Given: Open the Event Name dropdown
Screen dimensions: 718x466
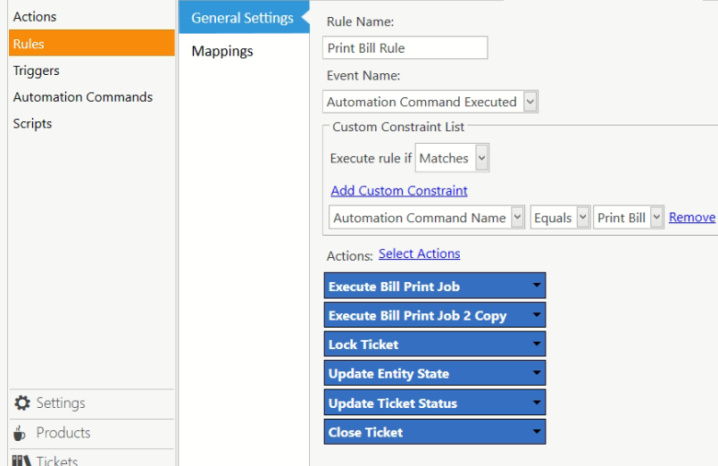Looking at the screenshot, I should pos(530,102).
